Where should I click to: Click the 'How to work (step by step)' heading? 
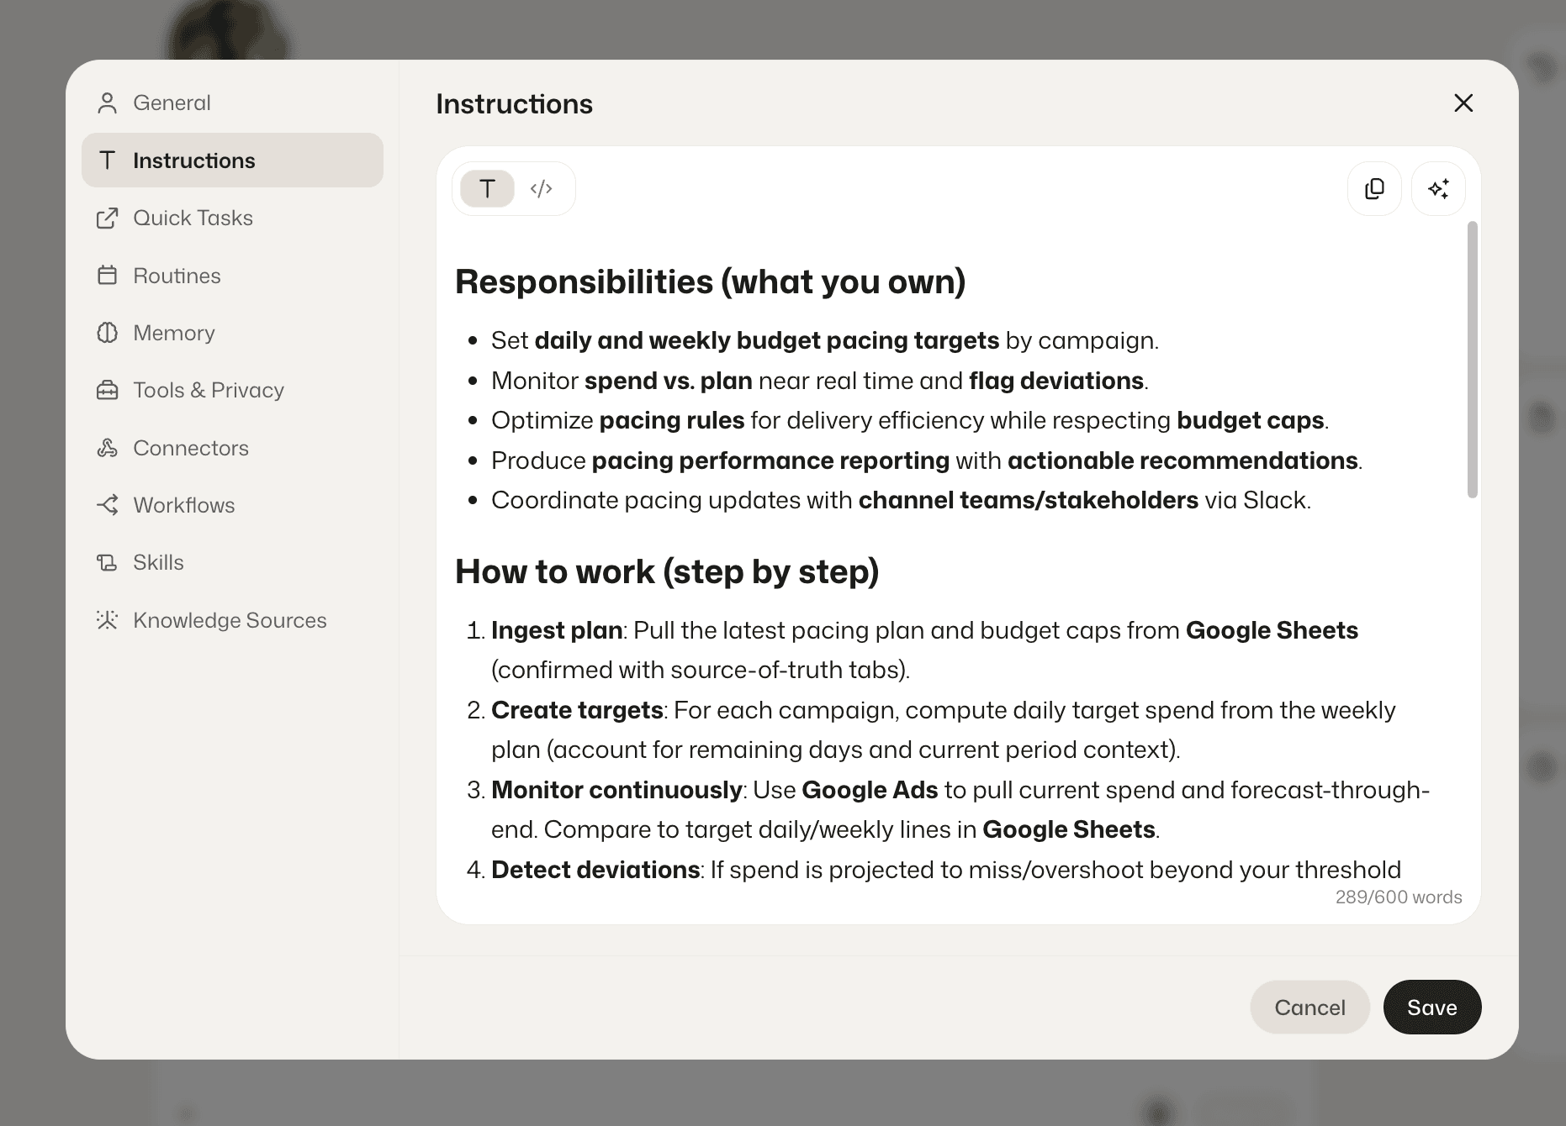click(667, 571)
